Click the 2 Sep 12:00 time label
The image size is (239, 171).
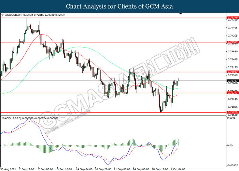[x=27, y=169]
